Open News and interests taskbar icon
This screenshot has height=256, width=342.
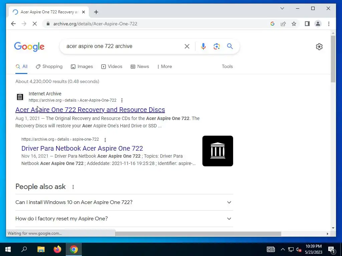271,249
